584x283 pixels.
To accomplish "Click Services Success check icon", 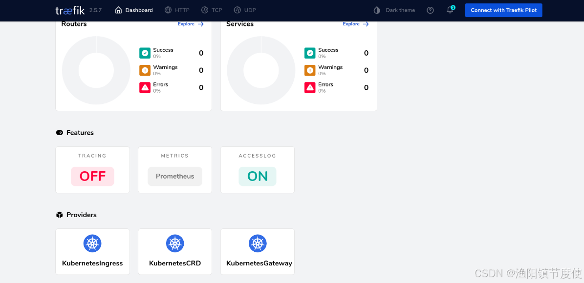I will click(x=310, y=53).
